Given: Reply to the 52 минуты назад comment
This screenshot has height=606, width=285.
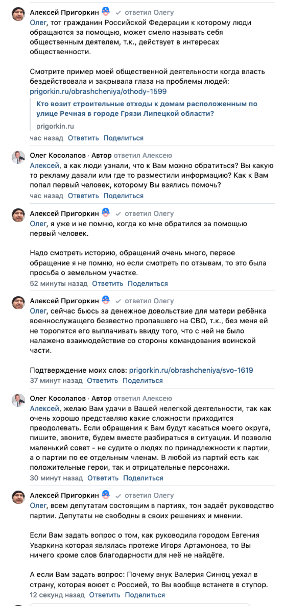Looking at the screenshot, I should tap(108, 284).
